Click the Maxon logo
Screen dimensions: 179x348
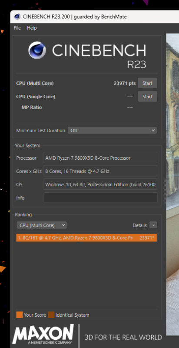click(x=43, y=334)
